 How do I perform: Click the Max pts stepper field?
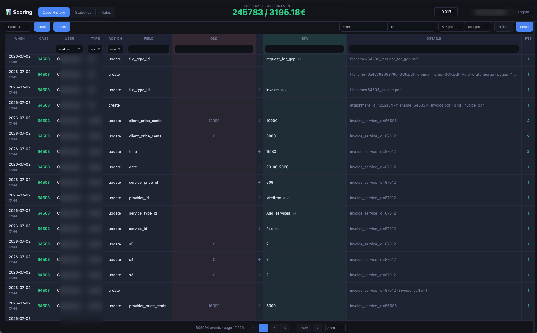click(478, 27)
